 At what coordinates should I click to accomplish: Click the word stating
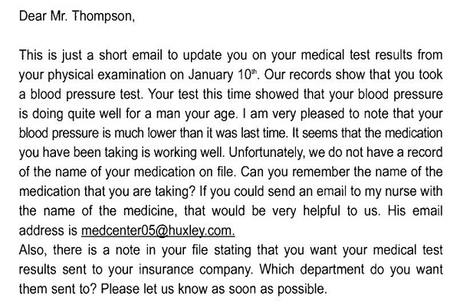(232, 251)
